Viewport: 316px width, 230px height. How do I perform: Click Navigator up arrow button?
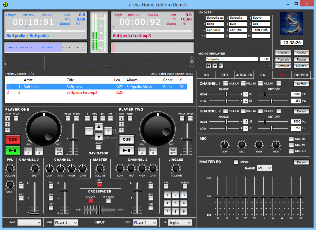[x=99, y=127]
